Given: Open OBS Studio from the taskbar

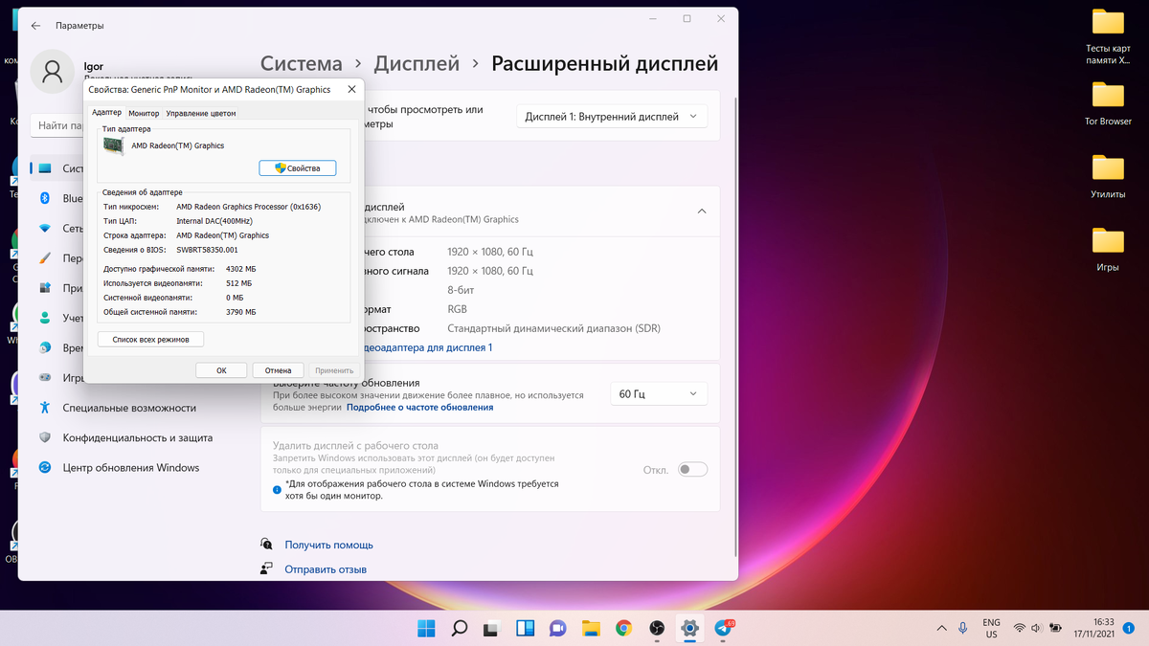Looking at the screenshot, I should (x=658, y=629).
